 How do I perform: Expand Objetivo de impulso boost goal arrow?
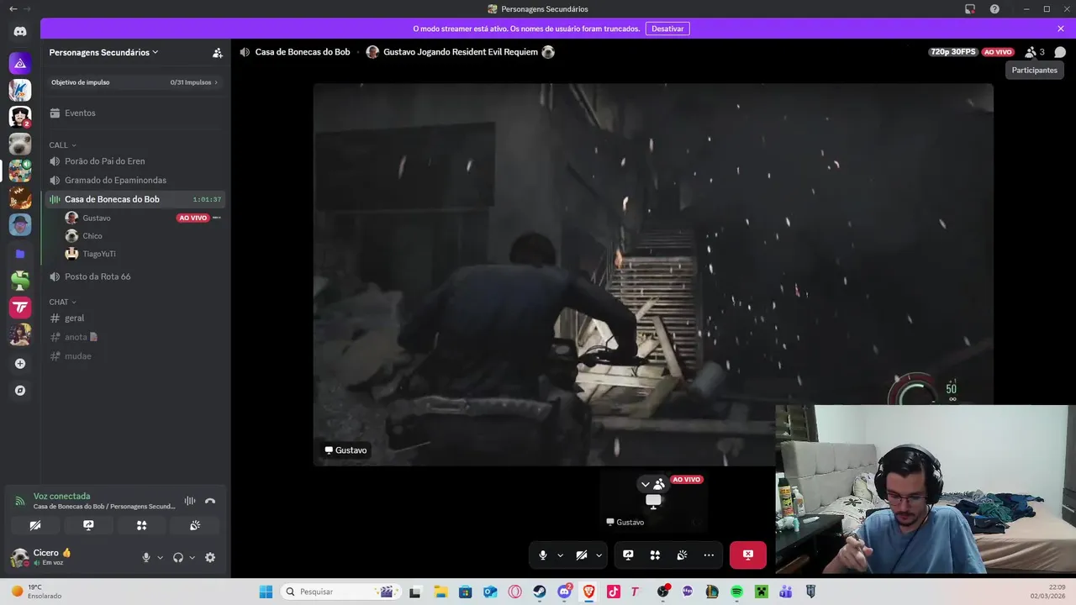point(216,82)
